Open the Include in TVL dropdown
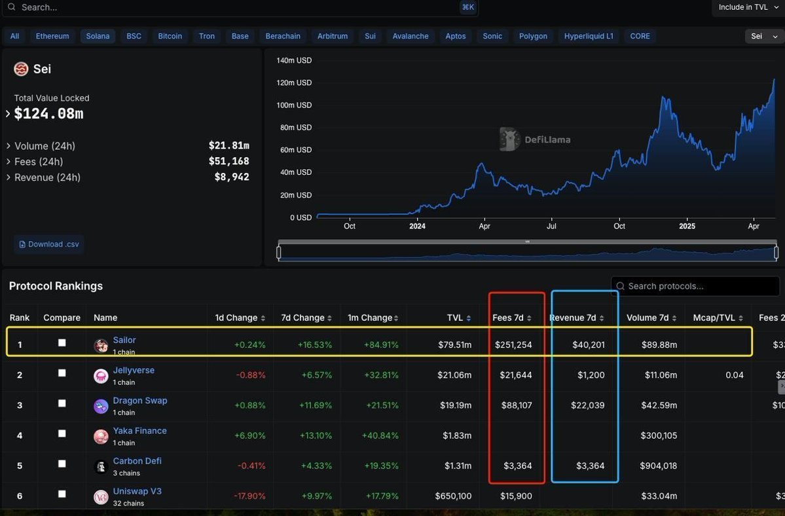Screen dimensions: 785x516 coord(748,7)
